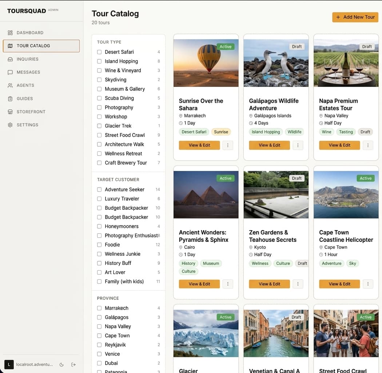
Task: Click the user avatar L badge
Action: click(x=9, y=365)
